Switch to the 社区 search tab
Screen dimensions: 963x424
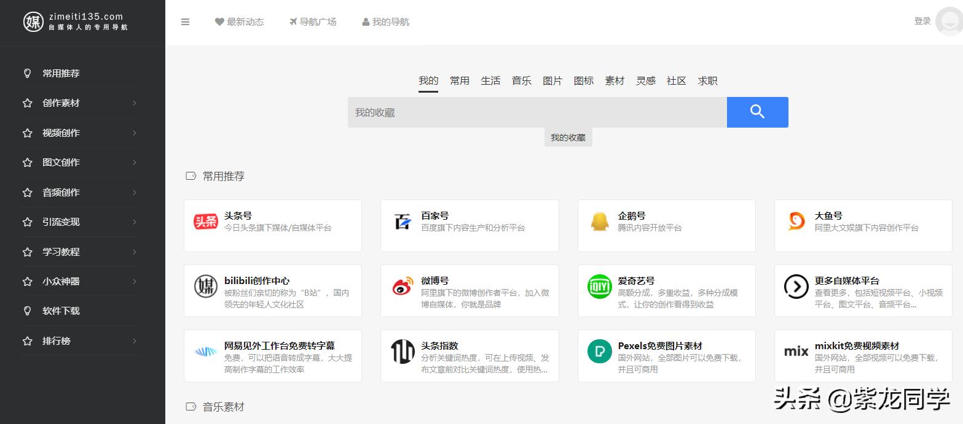pos(677,81)
